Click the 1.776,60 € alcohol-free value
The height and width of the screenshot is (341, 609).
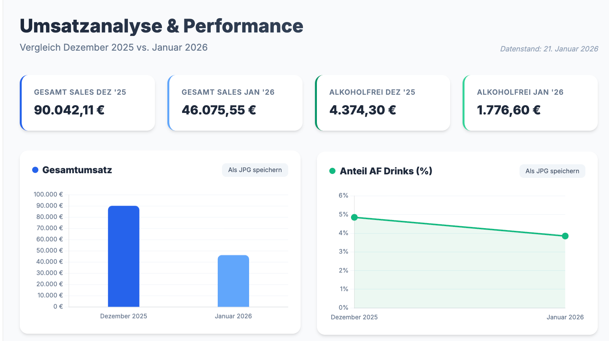(x=509, y=110)
